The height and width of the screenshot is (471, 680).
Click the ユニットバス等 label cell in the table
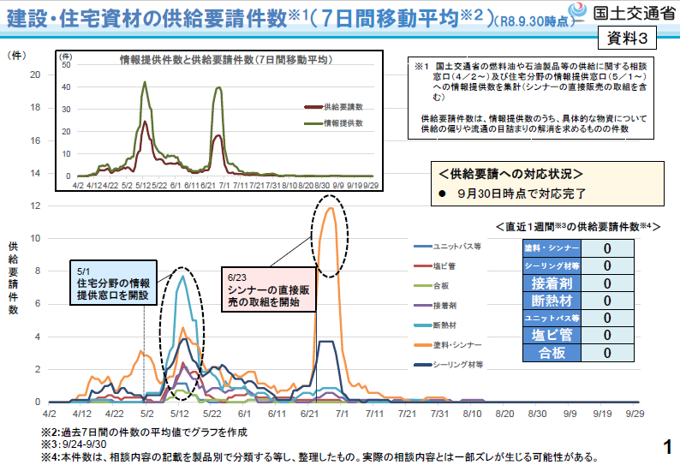pyautogui.click(x=552, y=318)
